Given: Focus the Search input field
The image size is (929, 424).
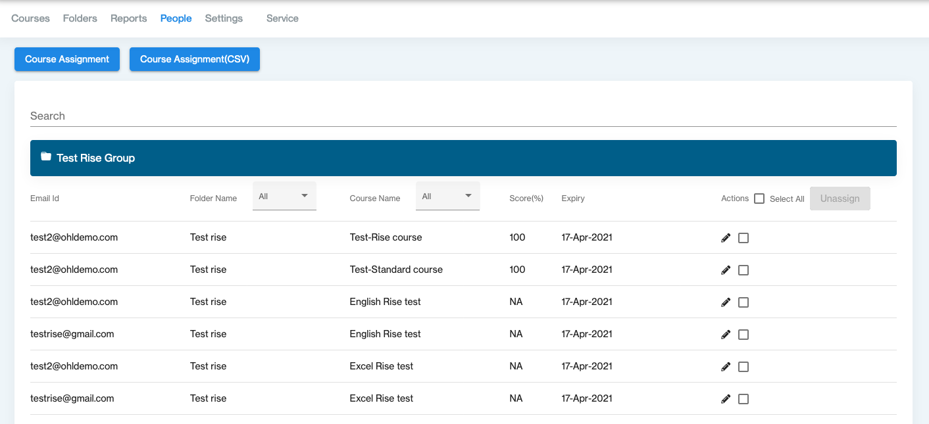Looking at the screenshot, I should 463,116.
